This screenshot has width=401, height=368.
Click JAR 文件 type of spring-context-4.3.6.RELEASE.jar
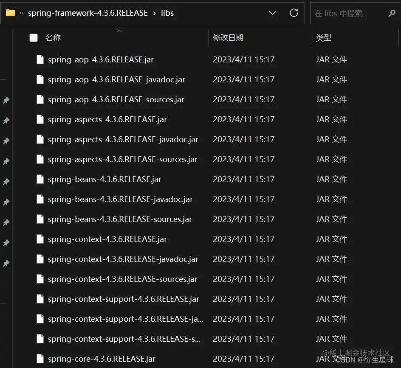point(331,239)
